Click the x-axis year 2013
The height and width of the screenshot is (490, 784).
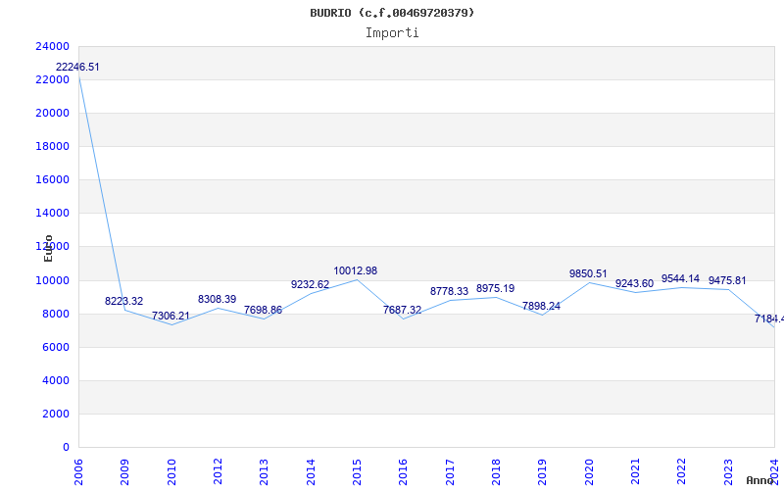tap(264, 472)
